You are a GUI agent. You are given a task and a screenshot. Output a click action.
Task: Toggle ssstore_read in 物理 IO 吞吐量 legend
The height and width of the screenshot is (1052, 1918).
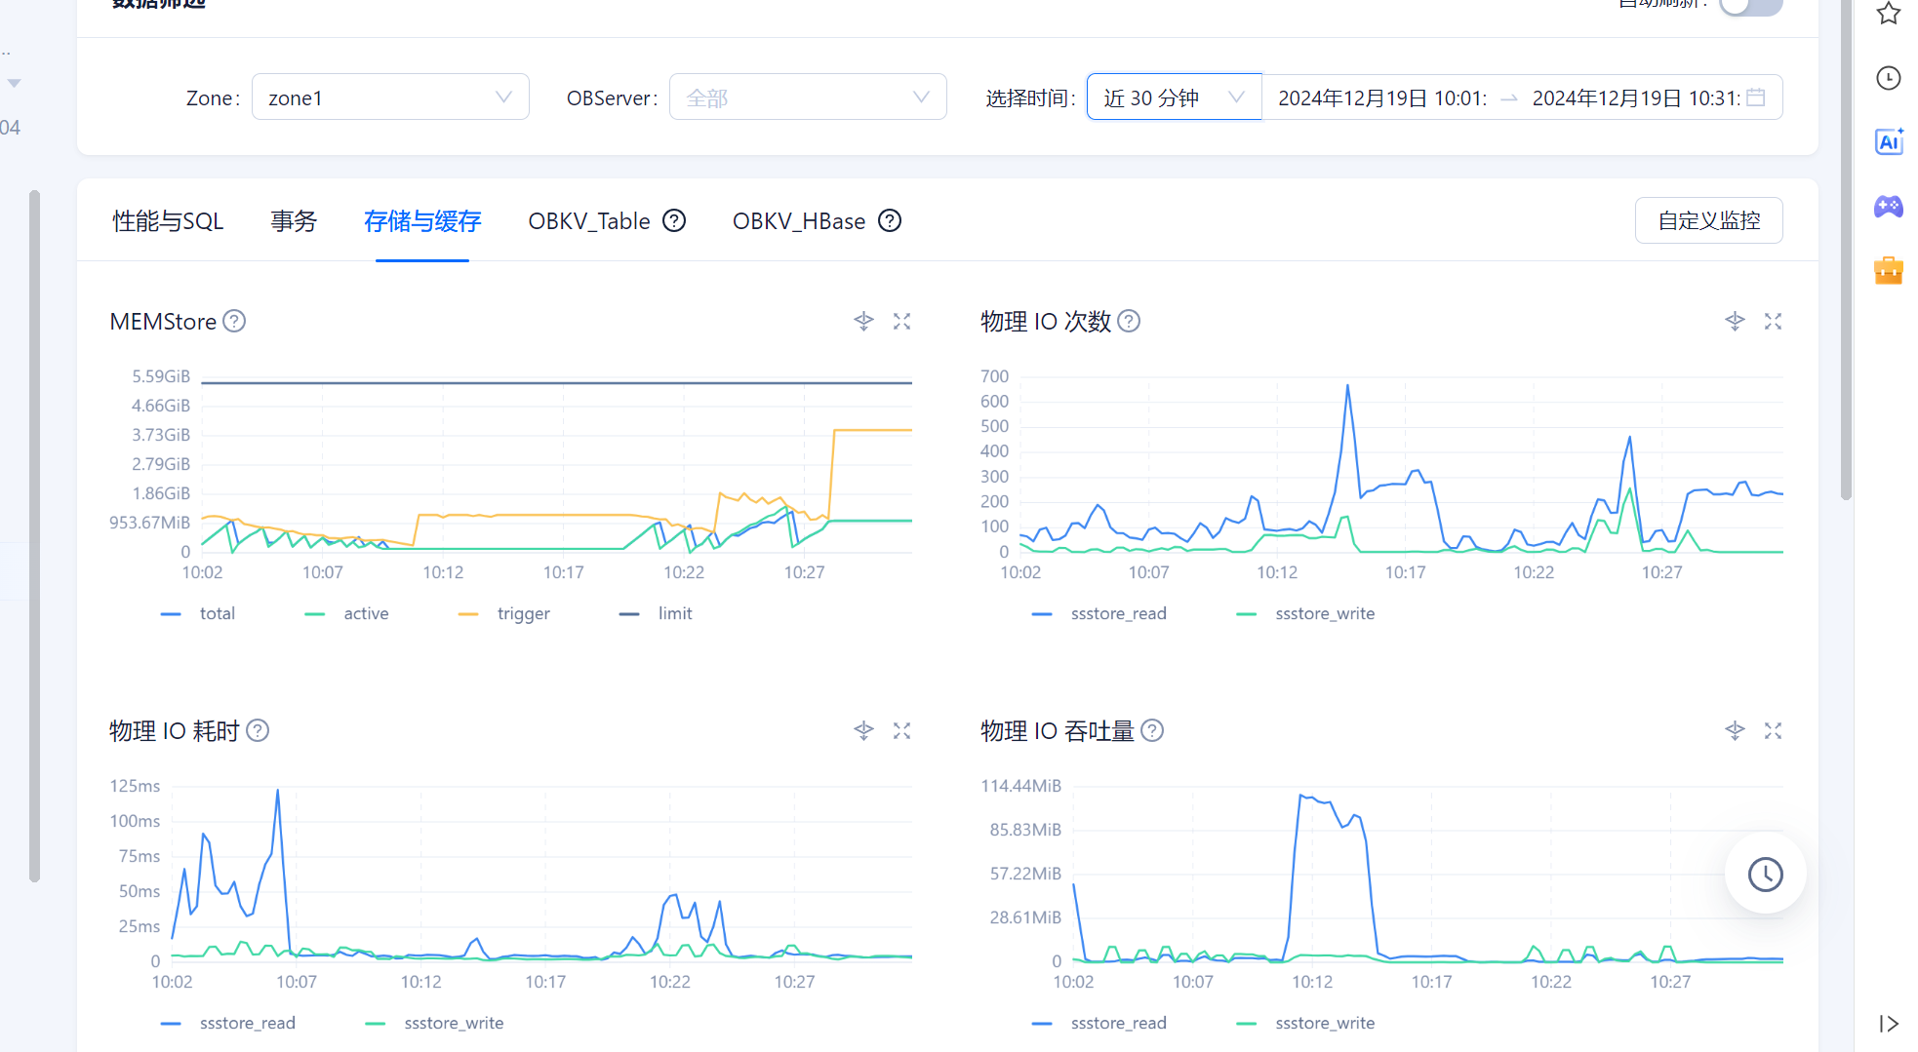pyautogui.click(x=1099, y=1023)
